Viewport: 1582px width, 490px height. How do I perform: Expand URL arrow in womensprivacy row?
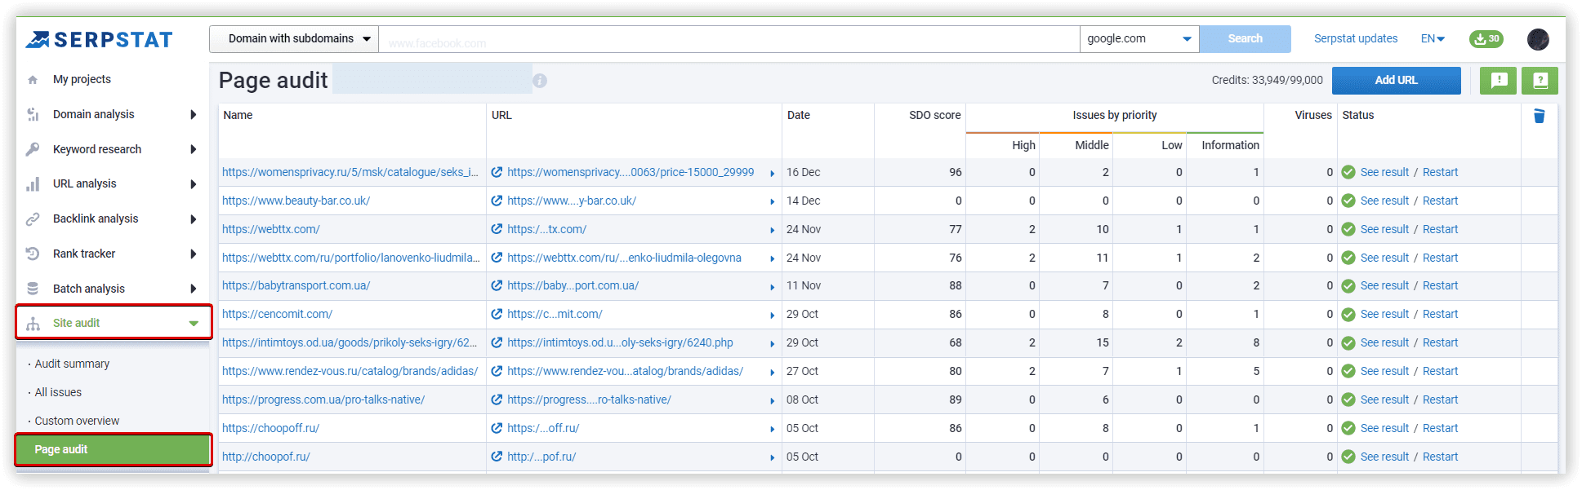point(772,174)
